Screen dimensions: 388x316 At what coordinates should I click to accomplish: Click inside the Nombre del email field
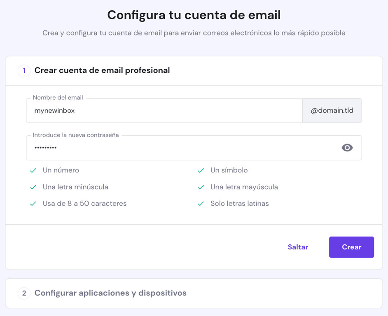click(165, 110)
